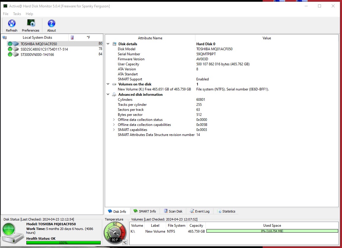The width and height of the screenshot is (342, 248).
Task: Open the Help menu
Action: [x=29, y=14]
